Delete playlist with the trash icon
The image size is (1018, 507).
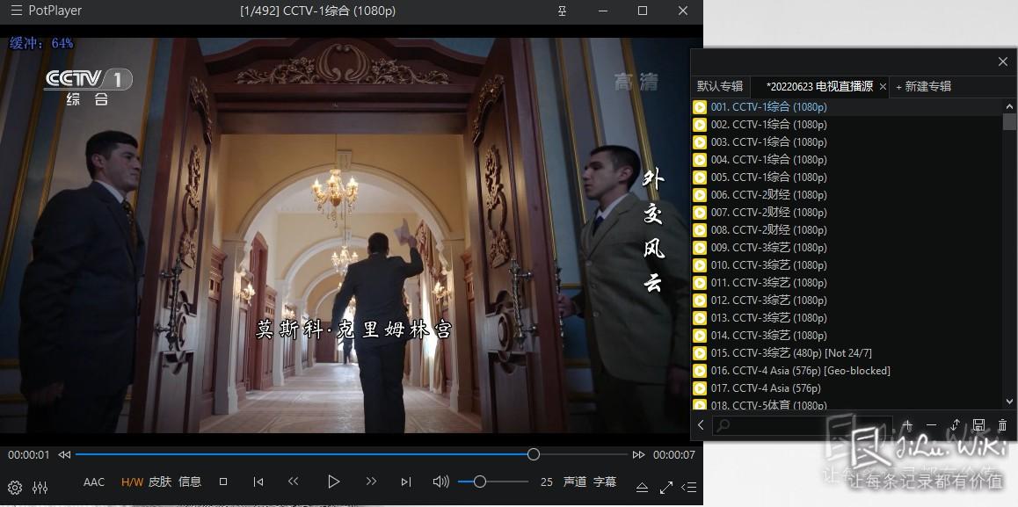(1002, 426)
